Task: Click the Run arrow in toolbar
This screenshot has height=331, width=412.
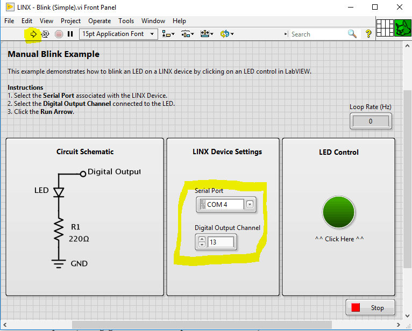Action: click(33, 34)
